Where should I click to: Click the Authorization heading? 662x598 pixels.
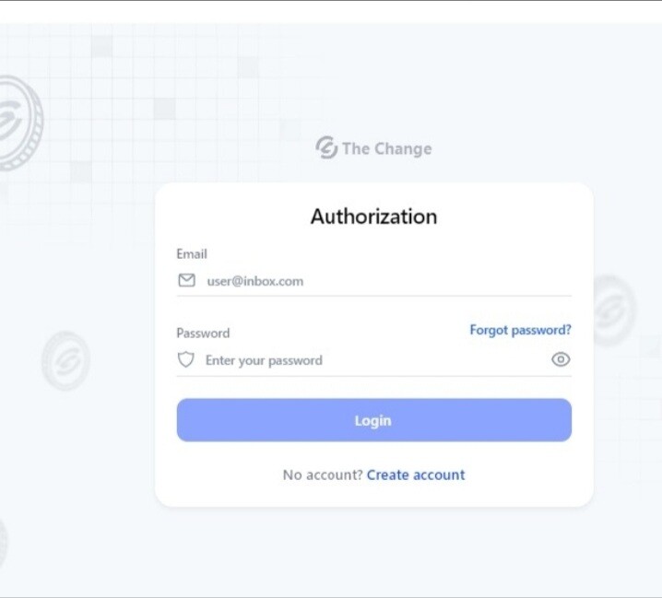[374, 217]
